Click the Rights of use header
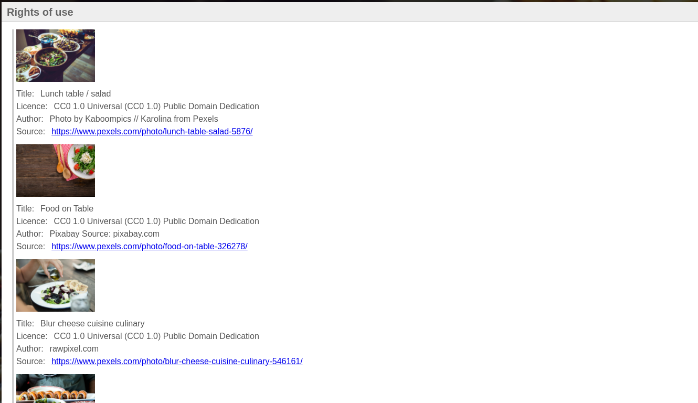The width and height of the screenshot is (698, 403). [x=40, y=12]
